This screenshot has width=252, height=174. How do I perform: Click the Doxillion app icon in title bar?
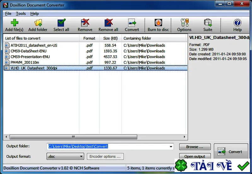[x=6, y=5]
